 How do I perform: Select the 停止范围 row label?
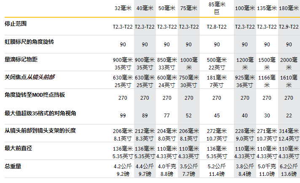[18, 23]
